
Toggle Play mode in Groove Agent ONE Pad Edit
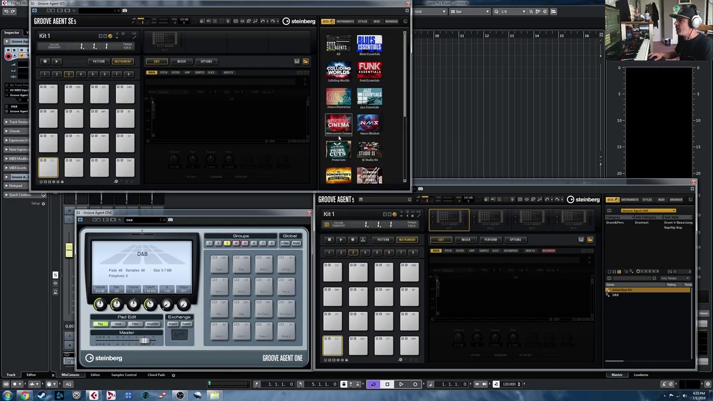click(x=100, y=324)
